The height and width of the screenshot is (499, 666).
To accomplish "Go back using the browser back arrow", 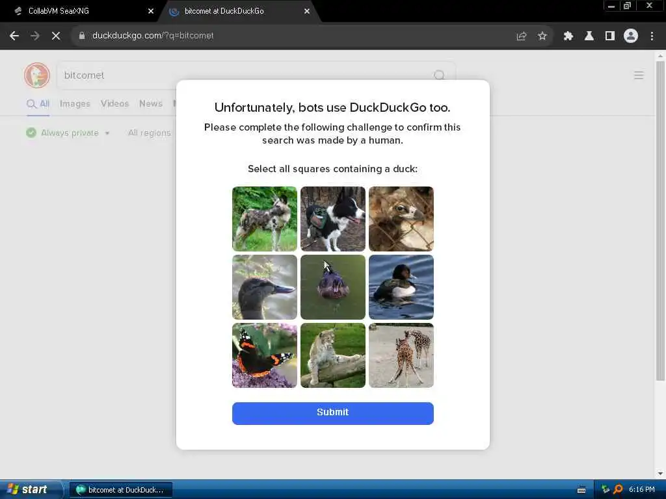I will point(14,36).
